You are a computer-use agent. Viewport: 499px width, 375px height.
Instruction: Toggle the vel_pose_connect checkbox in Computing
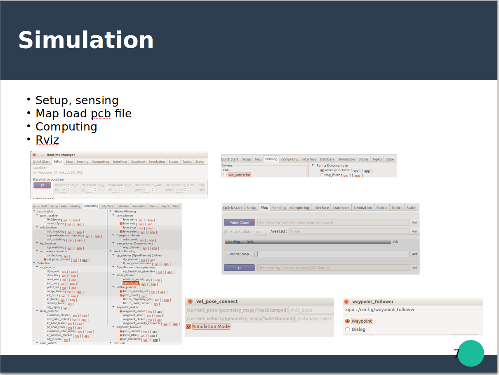(x=45, y=259)
